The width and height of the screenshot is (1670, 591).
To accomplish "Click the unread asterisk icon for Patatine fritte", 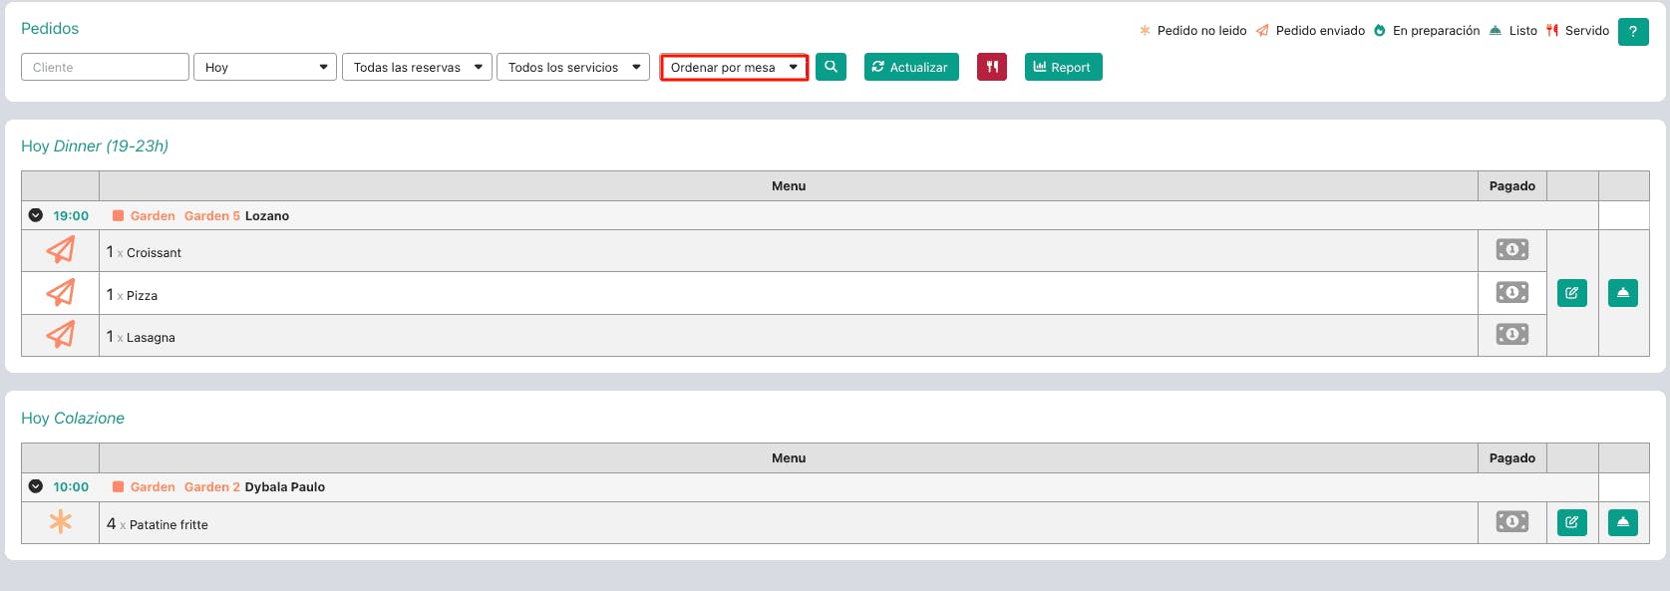I will 61,521.
